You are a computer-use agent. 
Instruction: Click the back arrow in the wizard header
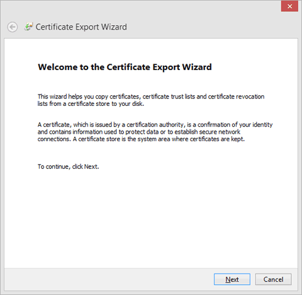12,27
